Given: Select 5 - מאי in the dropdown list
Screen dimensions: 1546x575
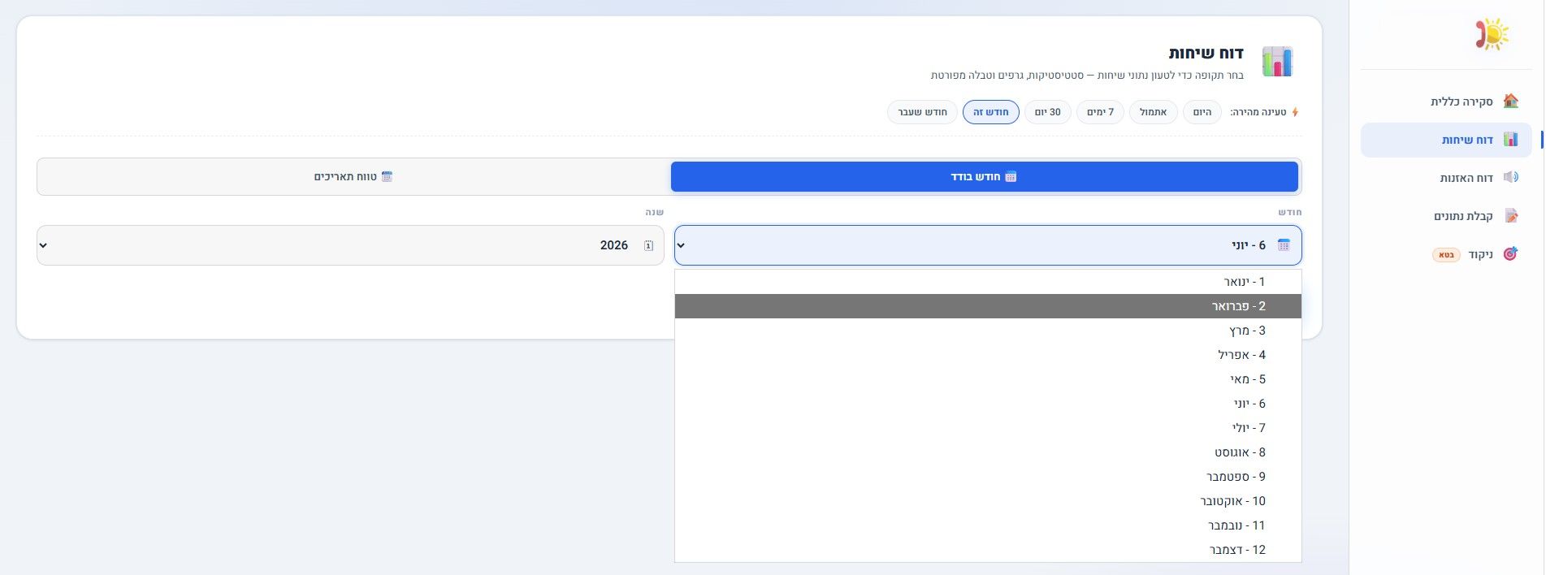Looking at the screenshot, I should click(988, 379).
